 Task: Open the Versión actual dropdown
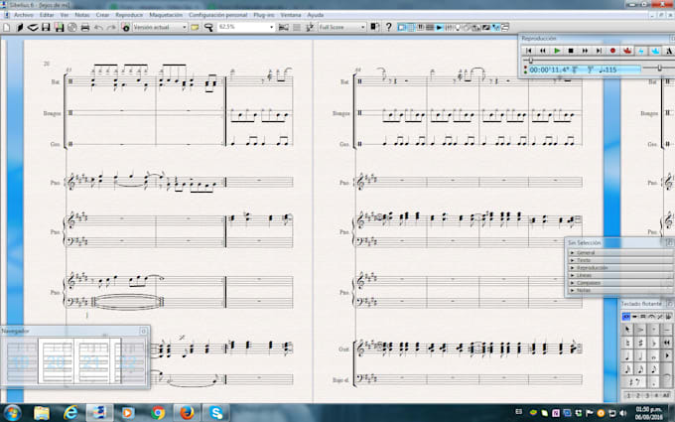click(x=160, y=27)
